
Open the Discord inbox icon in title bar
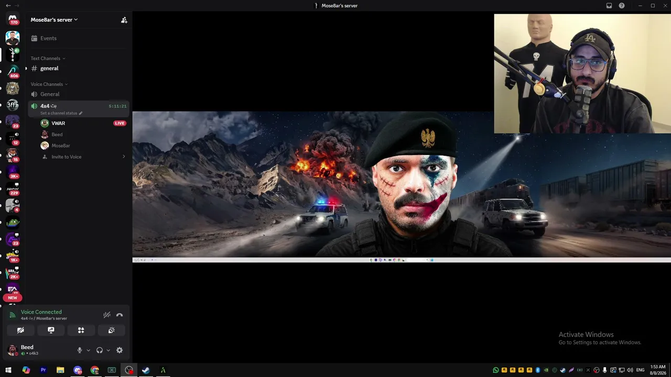[x=609, y=6]
